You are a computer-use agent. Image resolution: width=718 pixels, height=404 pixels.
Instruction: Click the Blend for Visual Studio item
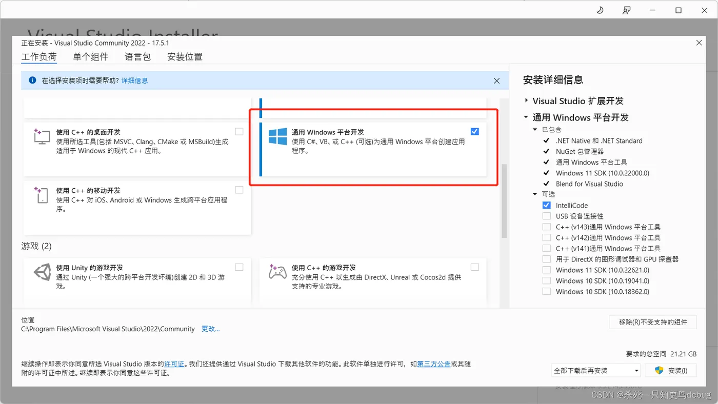589,184
